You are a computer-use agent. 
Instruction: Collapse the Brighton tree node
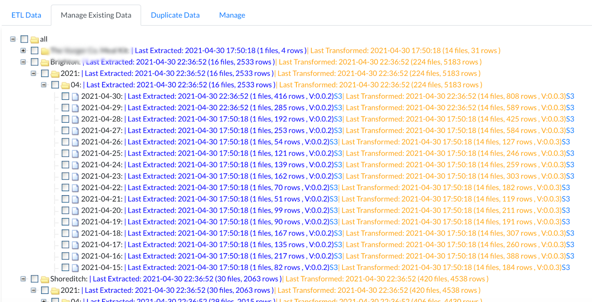pos(23,62)
